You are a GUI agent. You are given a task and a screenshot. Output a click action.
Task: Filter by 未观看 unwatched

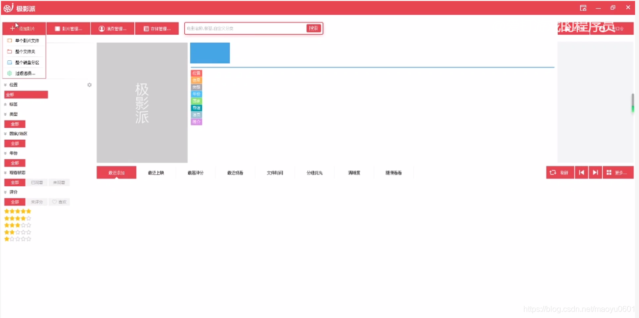coord(59,182)
